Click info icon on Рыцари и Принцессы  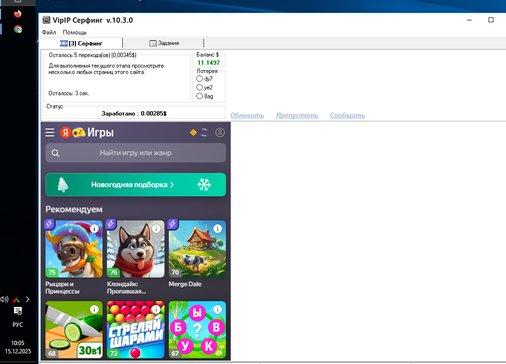(x=94, y=229)
